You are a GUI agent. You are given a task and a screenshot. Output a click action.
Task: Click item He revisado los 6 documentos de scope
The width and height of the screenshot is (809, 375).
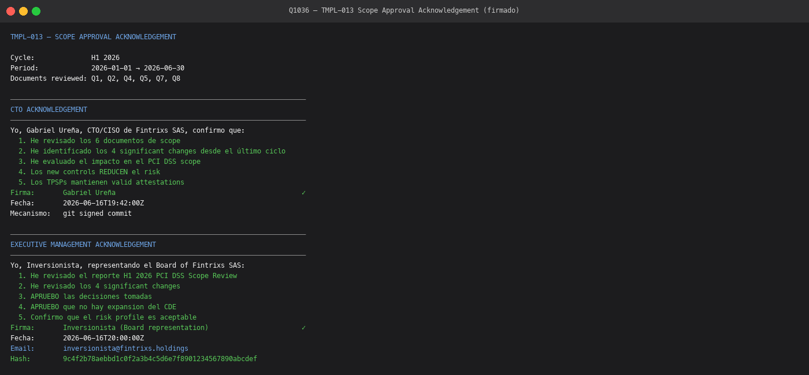99,141
